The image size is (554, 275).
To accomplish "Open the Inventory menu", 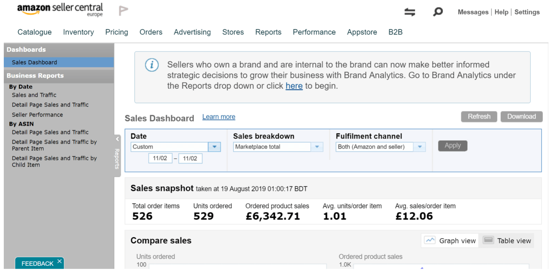I will (x=79, y=32).
